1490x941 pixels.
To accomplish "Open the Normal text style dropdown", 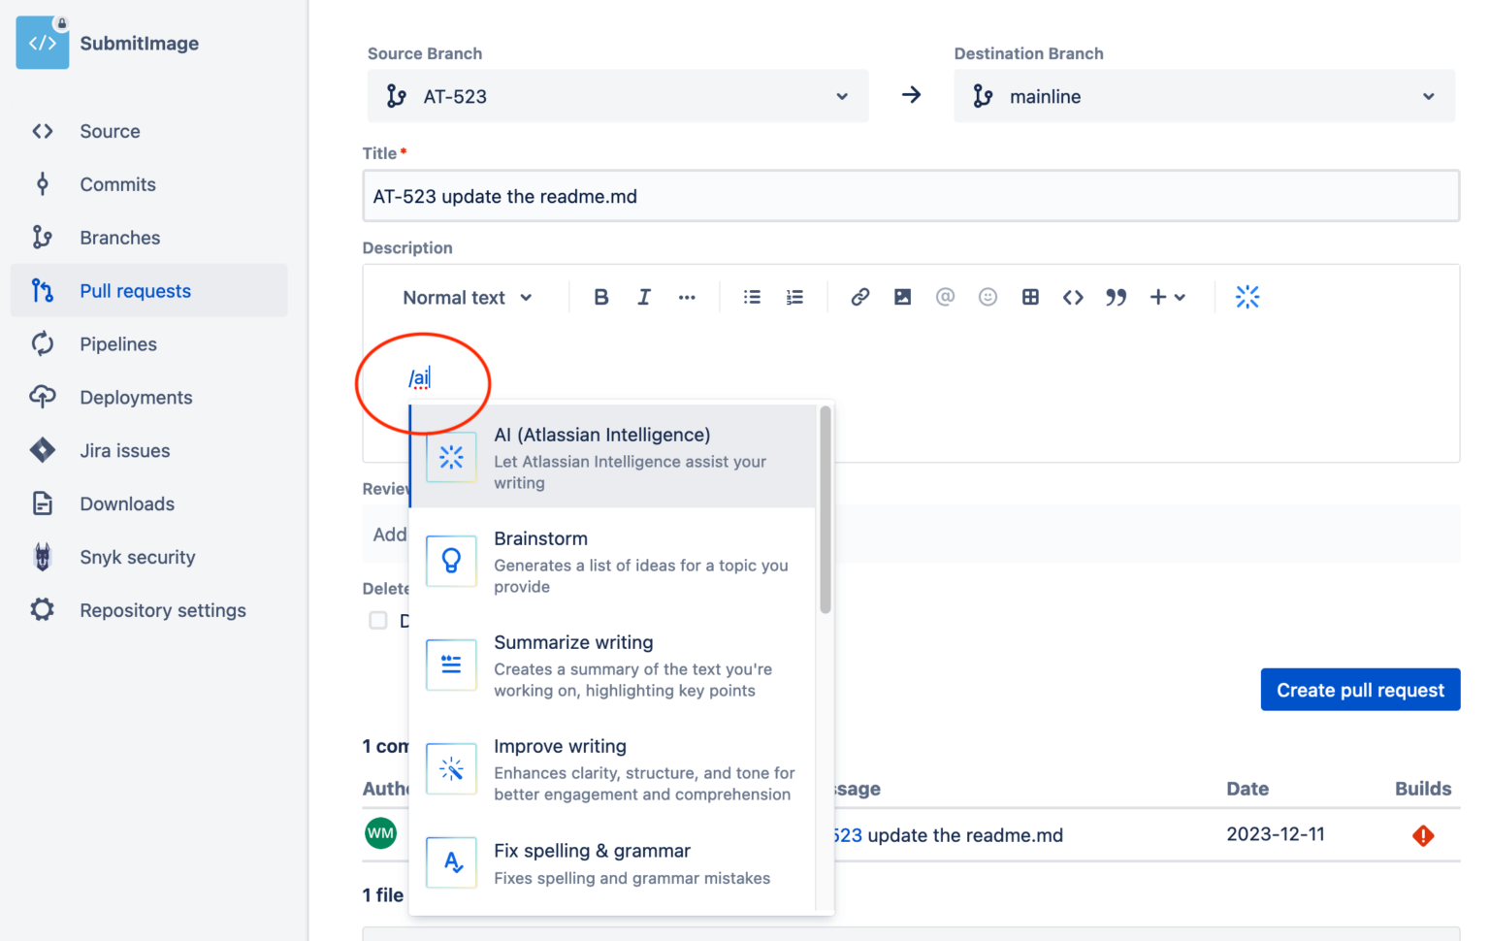I will pyautogui.click(x=467, y=297).
